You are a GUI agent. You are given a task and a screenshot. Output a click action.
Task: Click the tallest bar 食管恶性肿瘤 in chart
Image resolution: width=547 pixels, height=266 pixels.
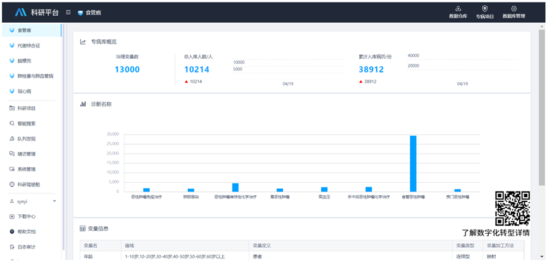[413, 163]
